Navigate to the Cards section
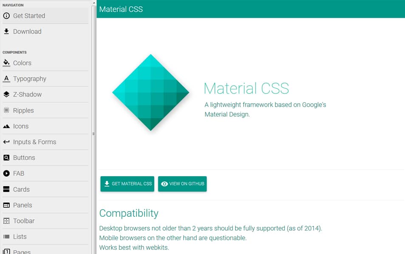The width and height of the screenshot is (405, 254). click(x=45, y=189)
